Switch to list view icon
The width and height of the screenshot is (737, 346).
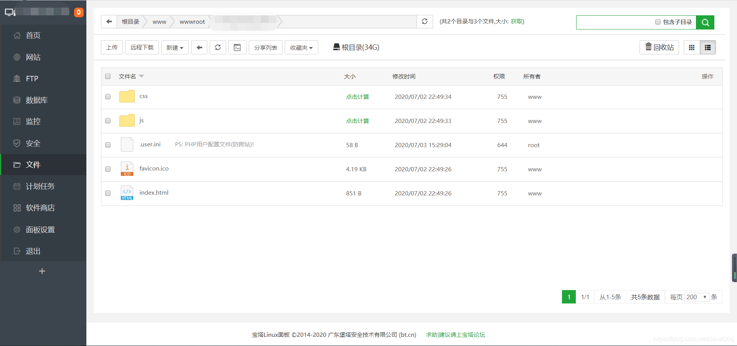[x=708, y=48]
